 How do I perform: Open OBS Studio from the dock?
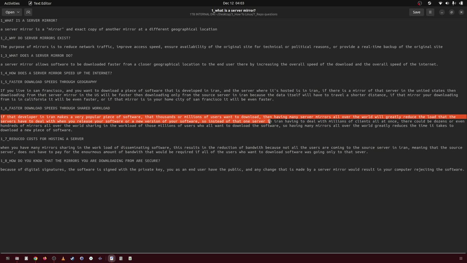[x=54, y=258]
